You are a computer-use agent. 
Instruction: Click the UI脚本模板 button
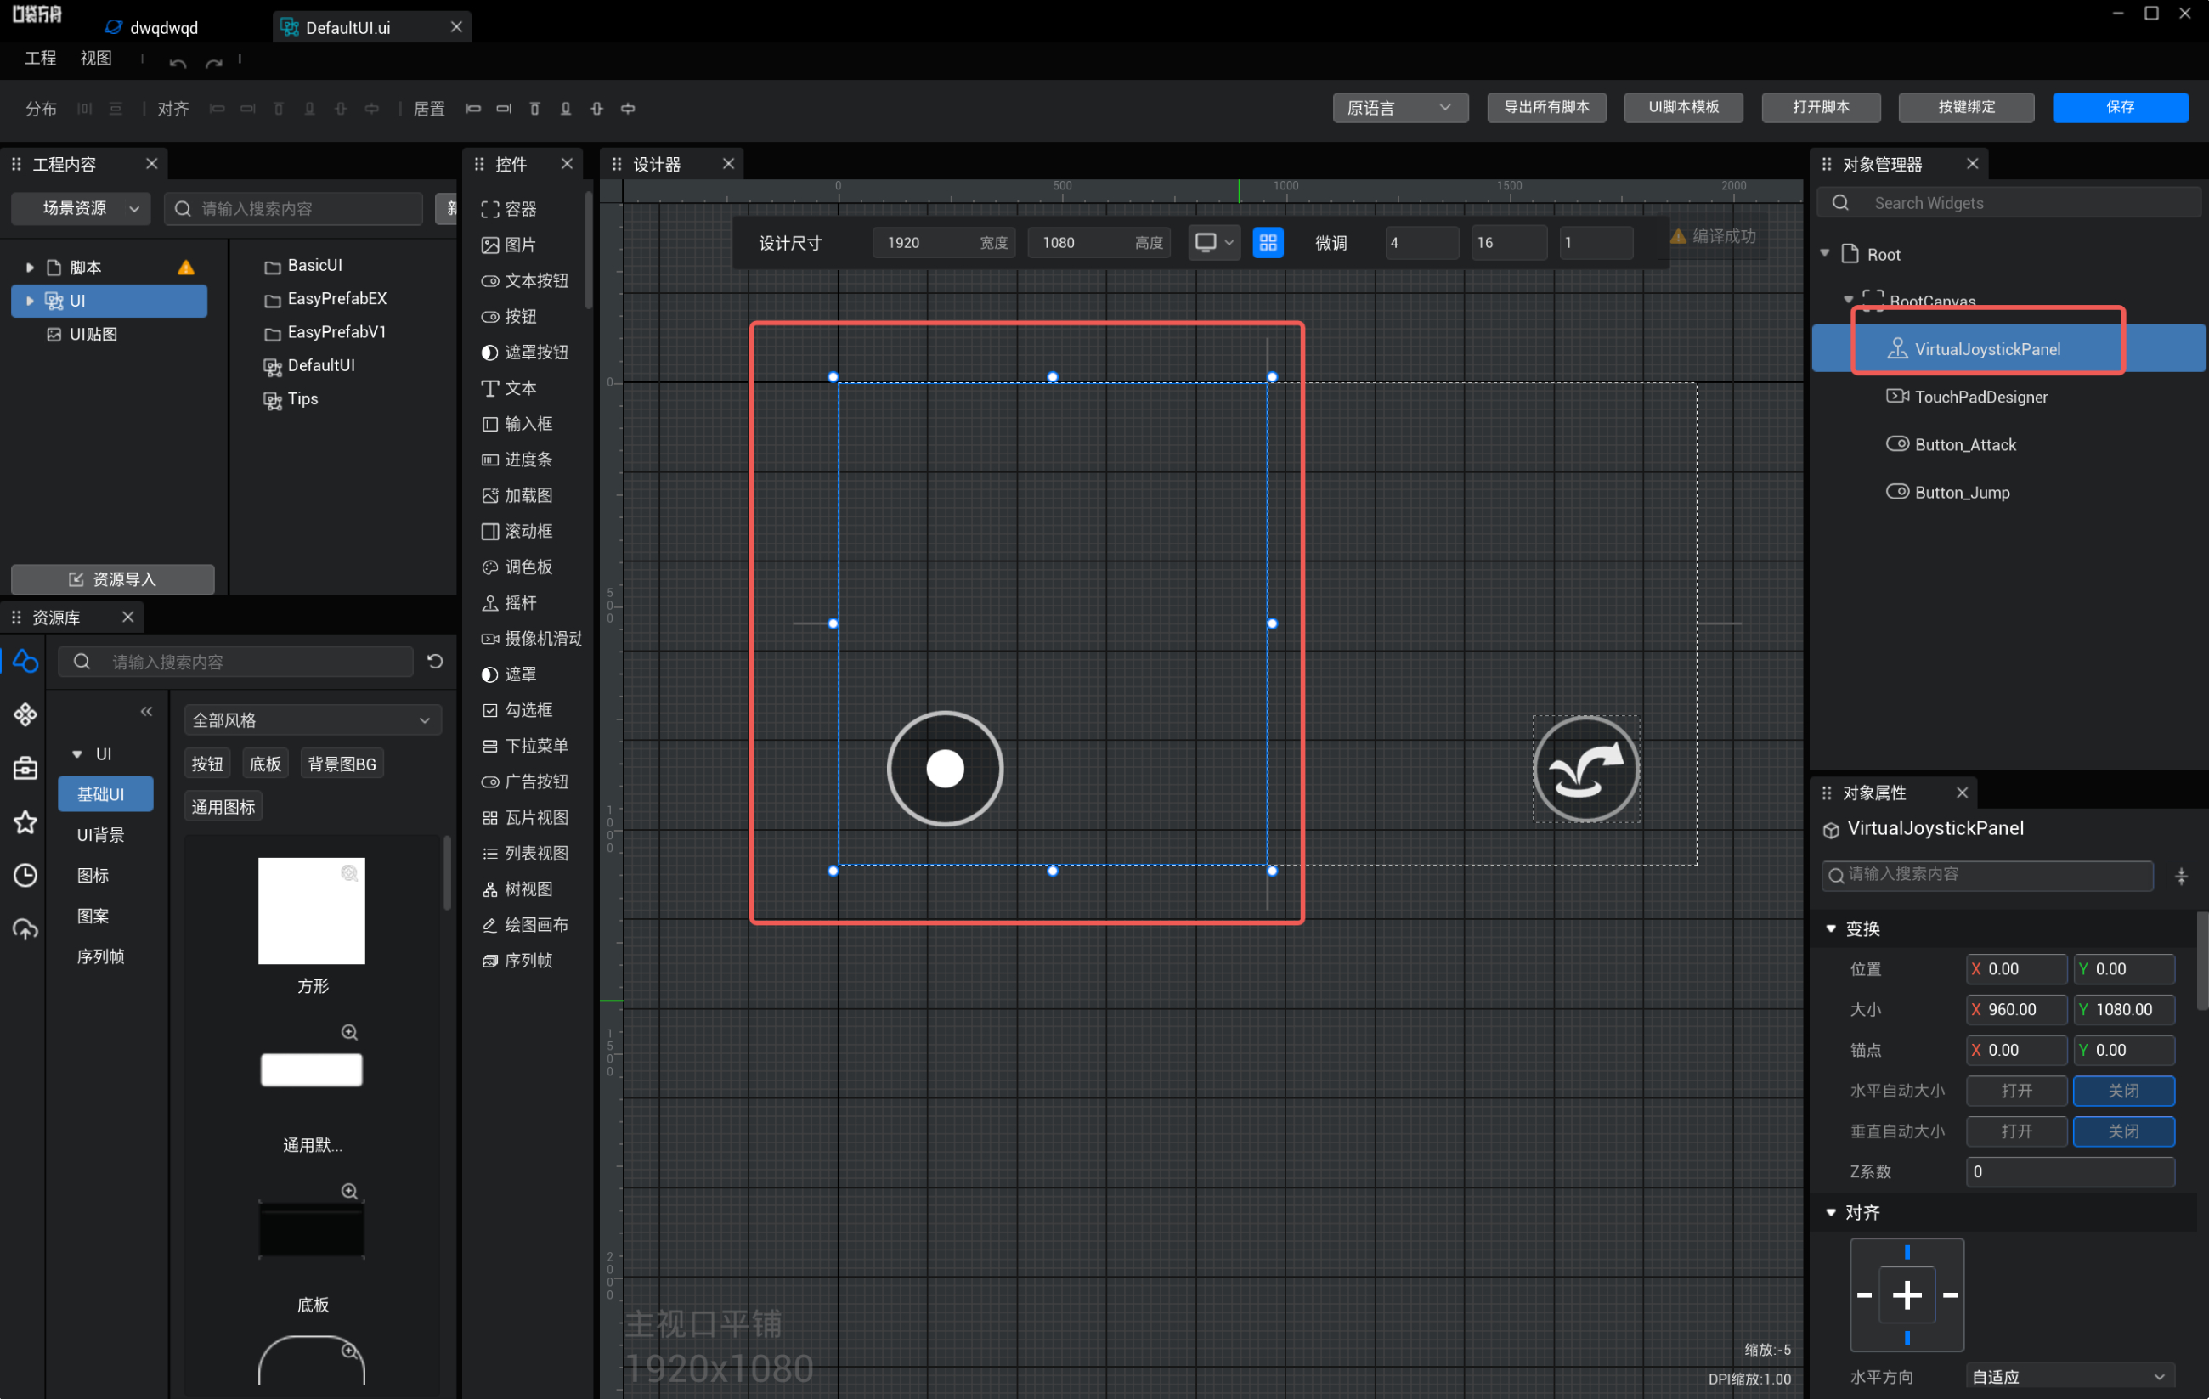coord(1683,107)
